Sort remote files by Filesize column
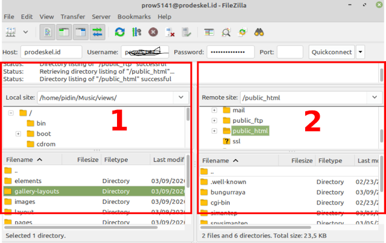The width and height of the screenshot is (386, 243). point(297,161)
